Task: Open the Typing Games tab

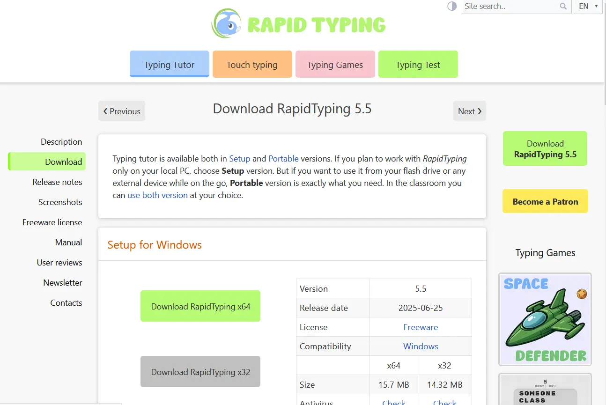Action: coord(335,64)
